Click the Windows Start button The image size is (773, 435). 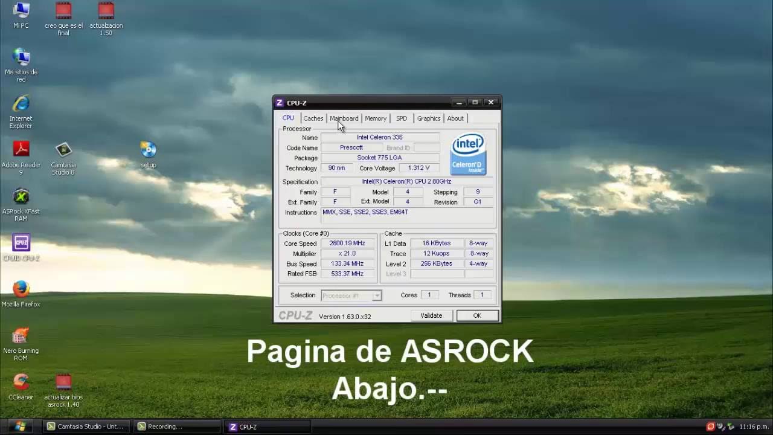click(x=20, y=427)
